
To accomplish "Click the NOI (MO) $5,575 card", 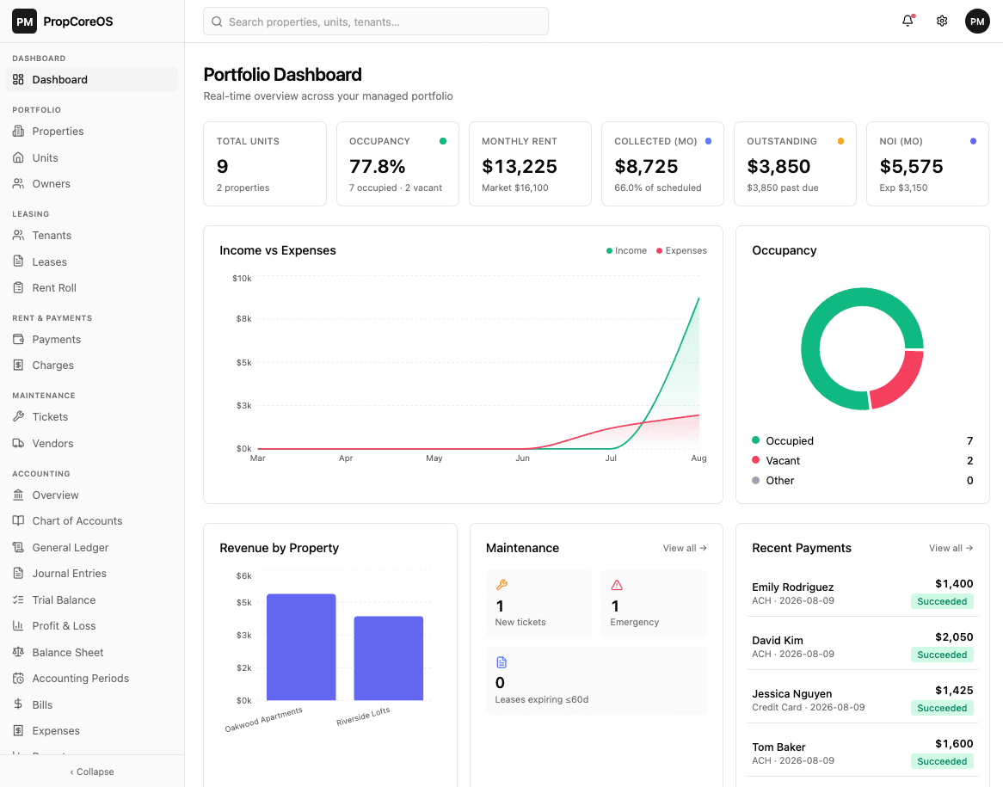I will tap(927, 163).
